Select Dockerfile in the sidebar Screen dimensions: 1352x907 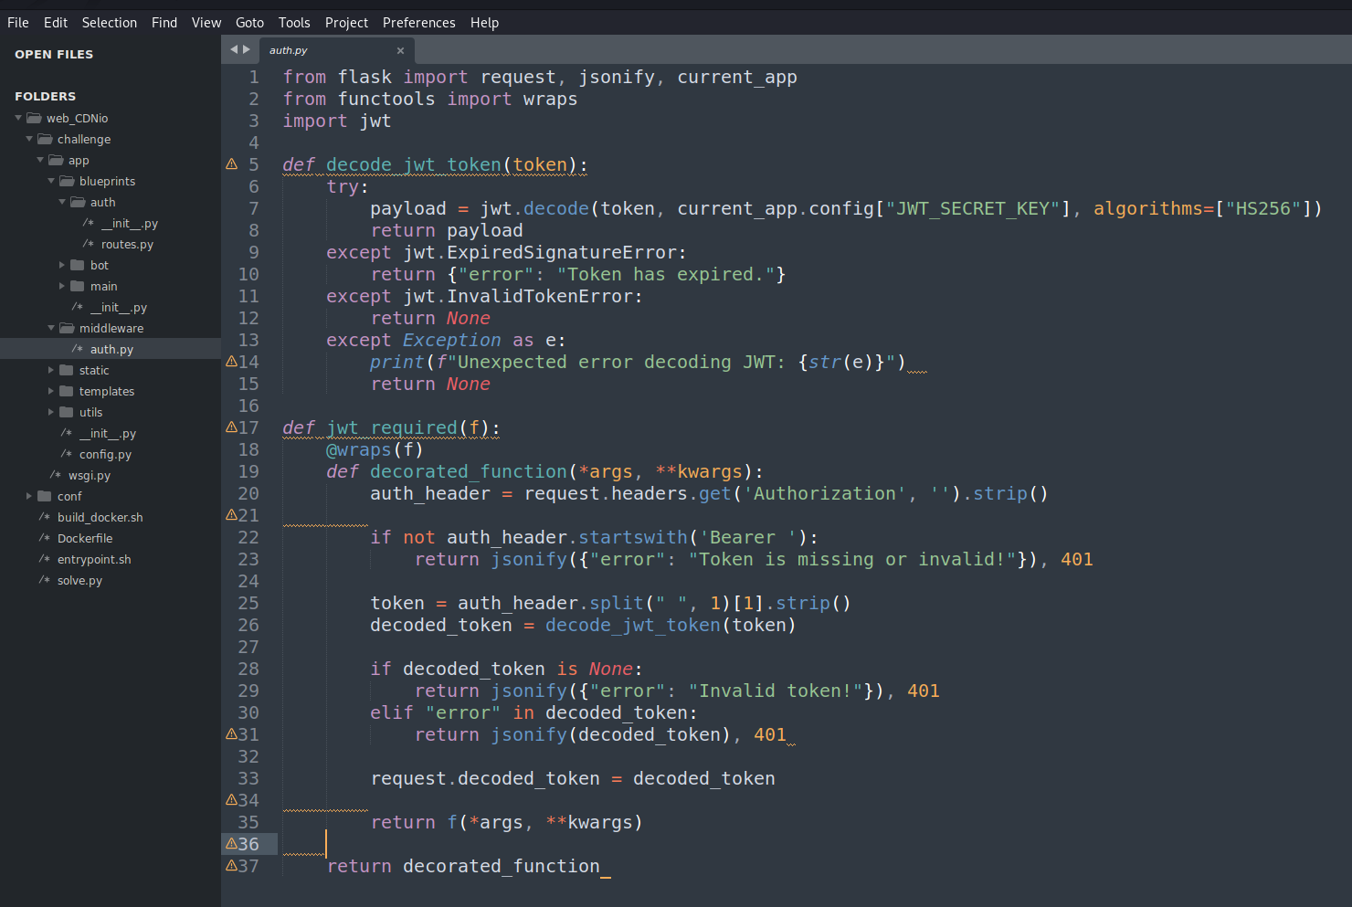pyautogui.click(x=85, y=538)
